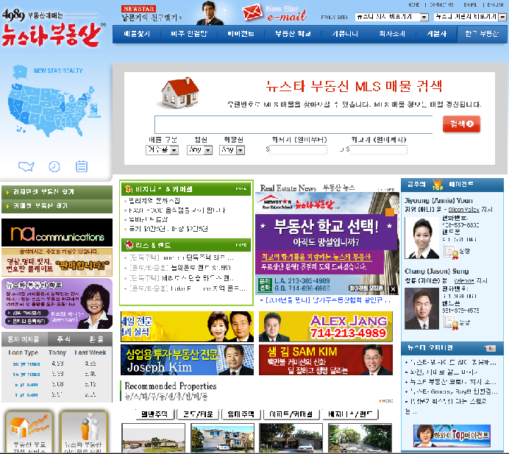Open the blue news headline under the banner
Viewport: 509px width, 454px height.
click(x=328, y=300)
